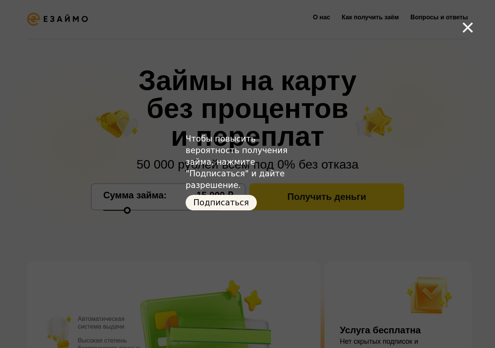Go to Вопросы и ответы

coord(439,17)
